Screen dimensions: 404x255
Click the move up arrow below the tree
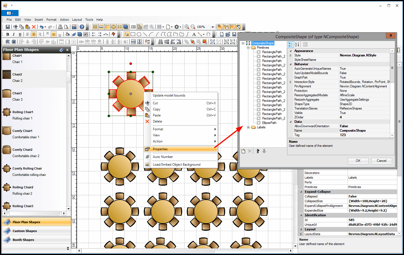(x=258, y=151)
